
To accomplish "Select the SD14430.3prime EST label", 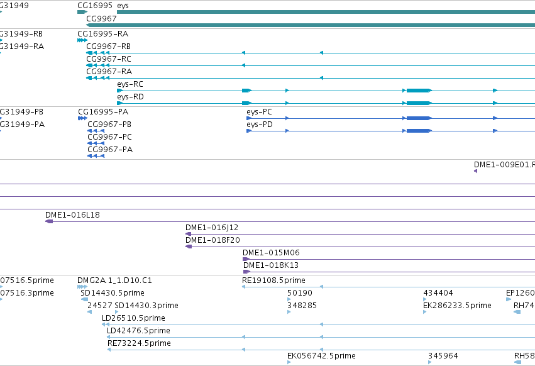I will pyautogui.click(x=146, y=306).
